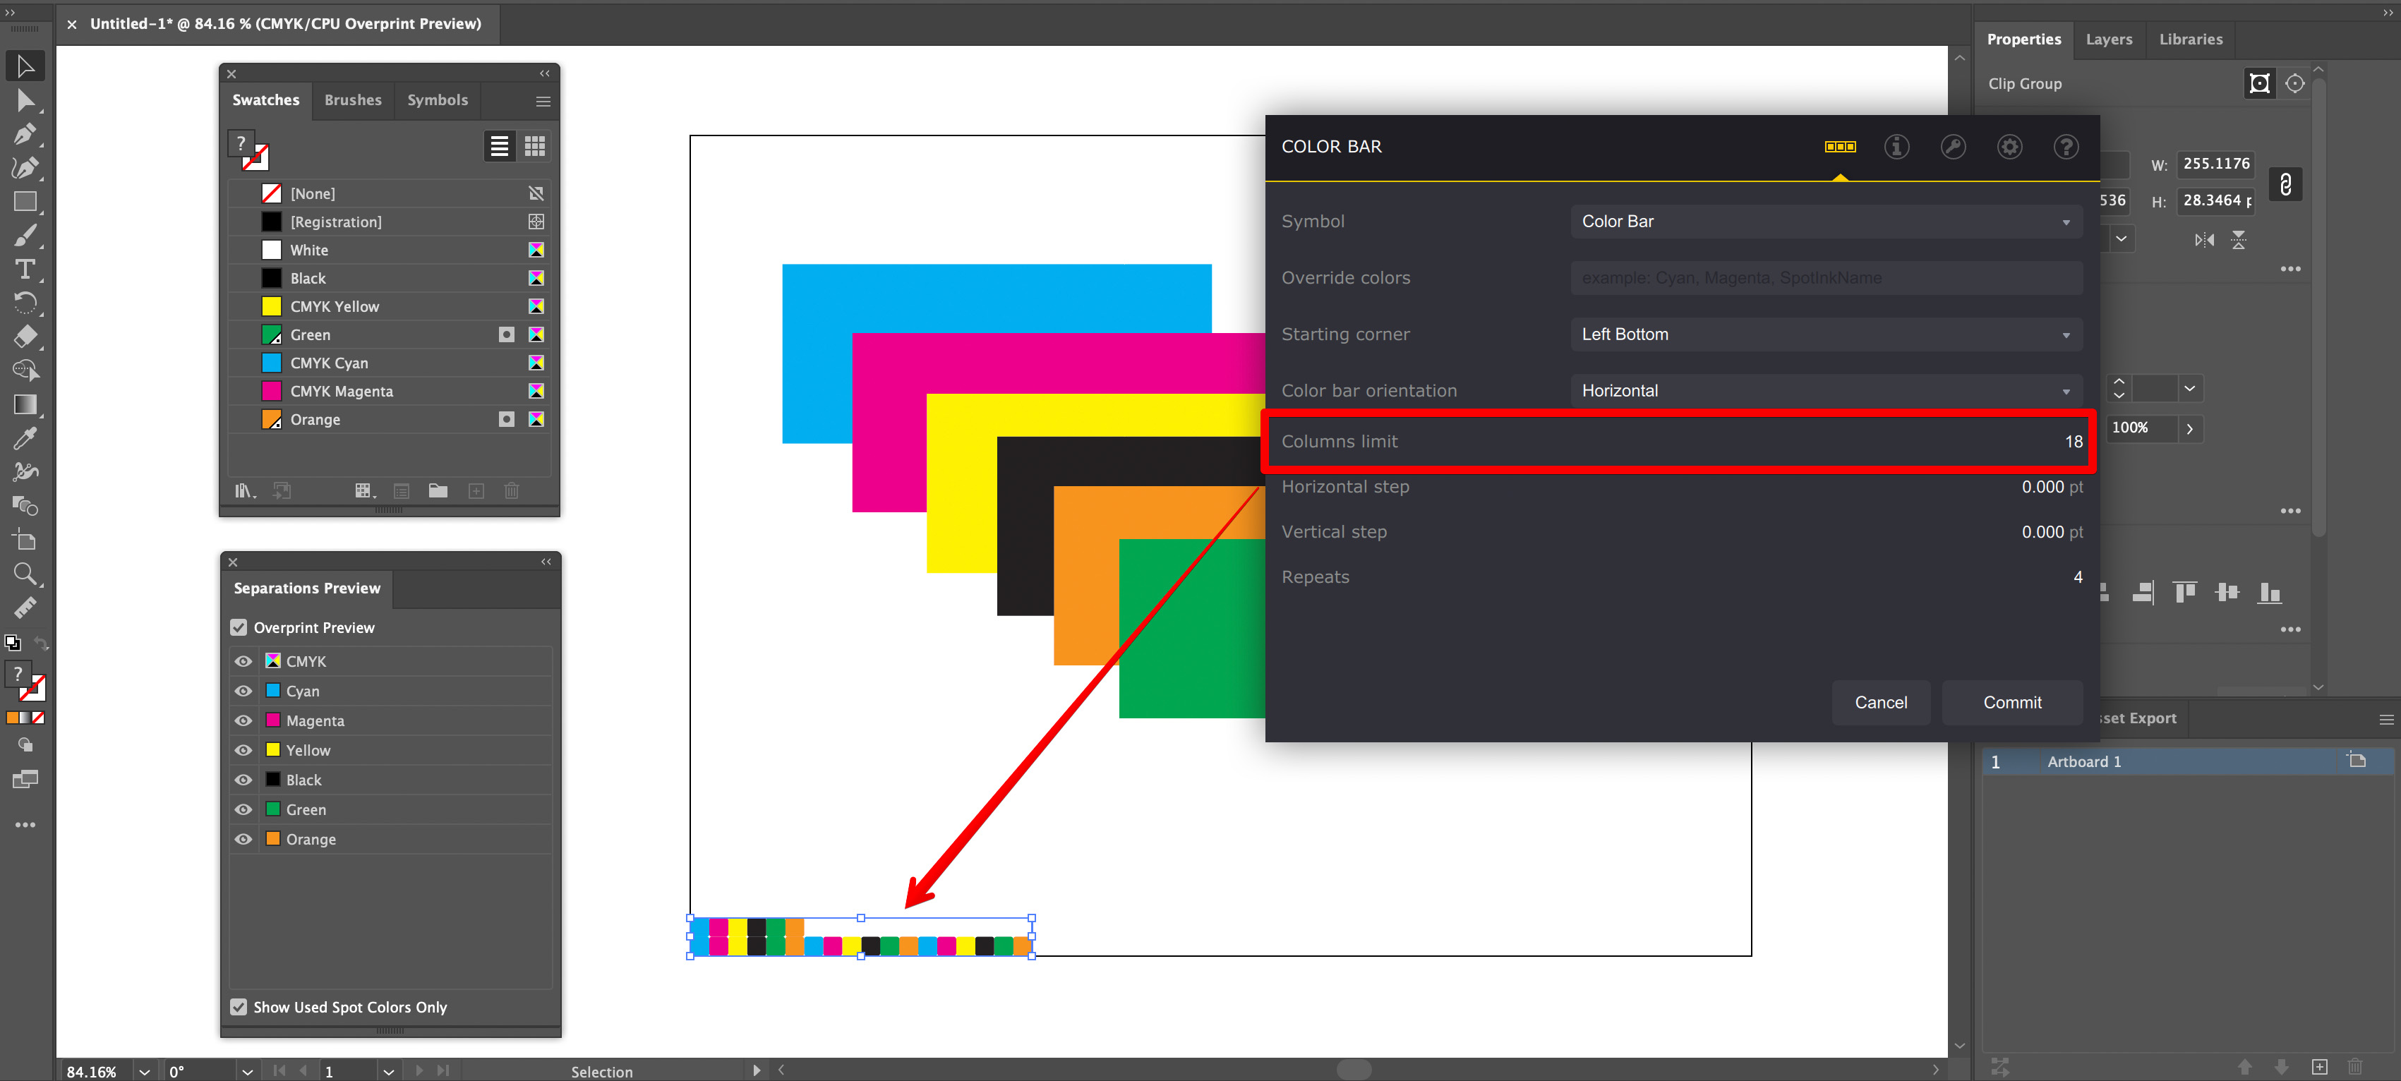Create a new swatch
This screenshot has height=1081, width=2401.
[x=476, y=490]
